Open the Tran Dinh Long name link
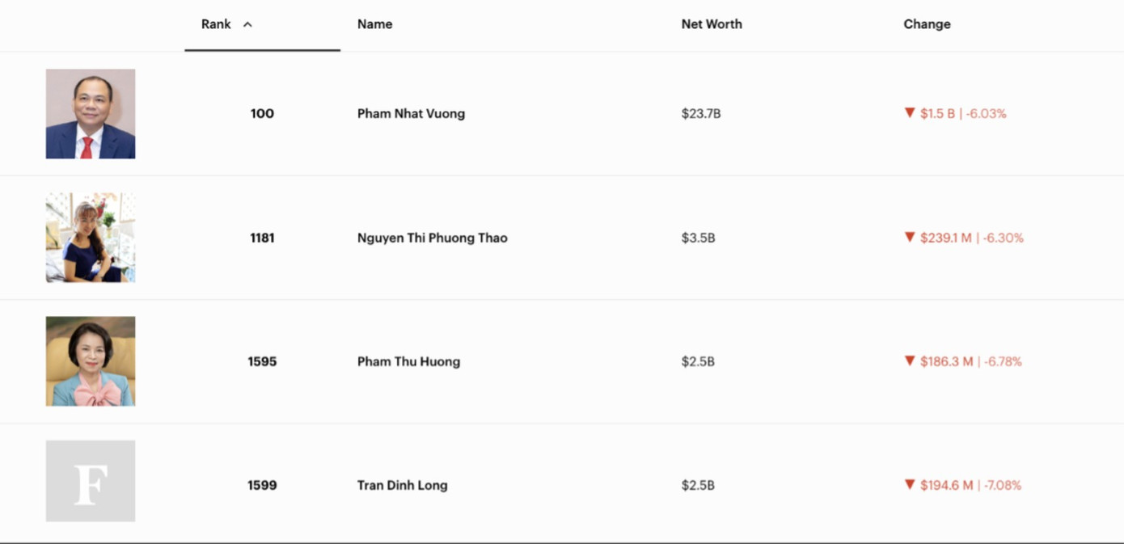The image size is (1124, 544). 402,485
